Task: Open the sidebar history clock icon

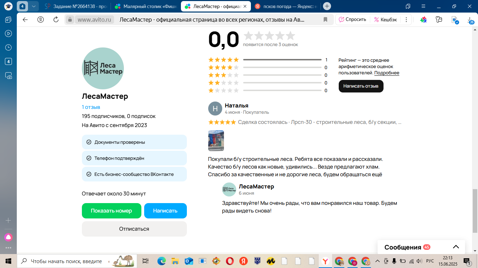Action: click(x=8, y=47)
